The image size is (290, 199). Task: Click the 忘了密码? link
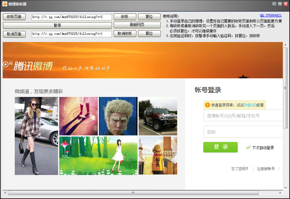(240, 169)
